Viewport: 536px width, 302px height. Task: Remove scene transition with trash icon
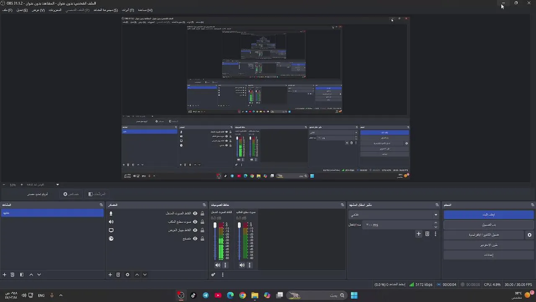click(427, 234)
